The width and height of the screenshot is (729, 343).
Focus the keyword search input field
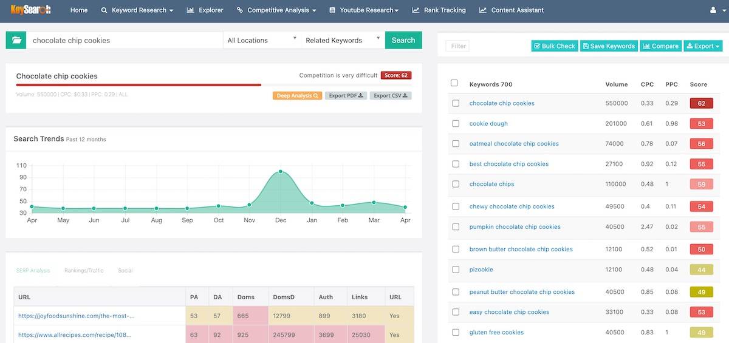pyautogui.click(x=125, y=40)
